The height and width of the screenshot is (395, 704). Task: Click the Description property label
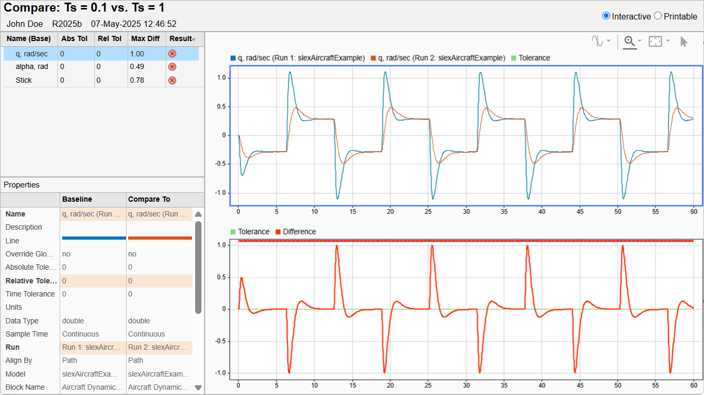point(24,227)
